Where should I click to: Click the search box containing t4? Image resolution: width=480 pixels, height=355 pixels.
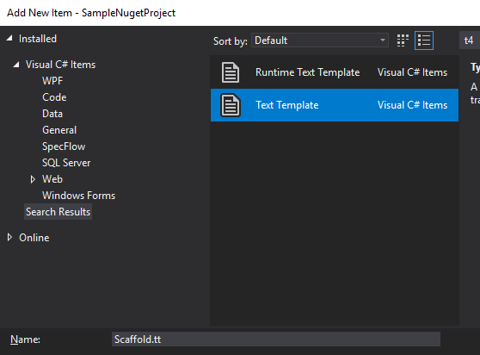pos(470,40)
